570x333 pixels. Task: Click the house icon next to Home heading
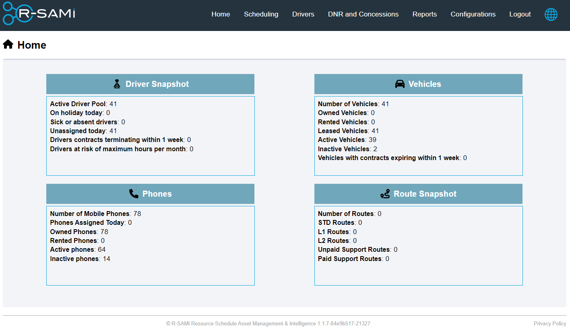8,44
